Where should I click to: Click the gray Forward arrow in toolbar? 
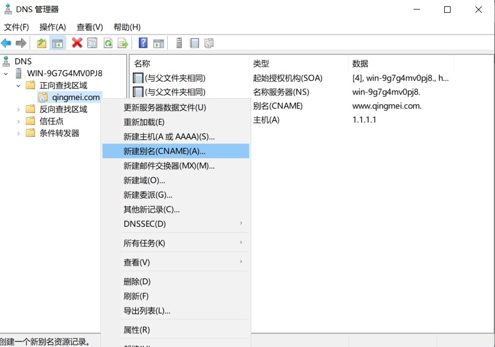[21, 43]
